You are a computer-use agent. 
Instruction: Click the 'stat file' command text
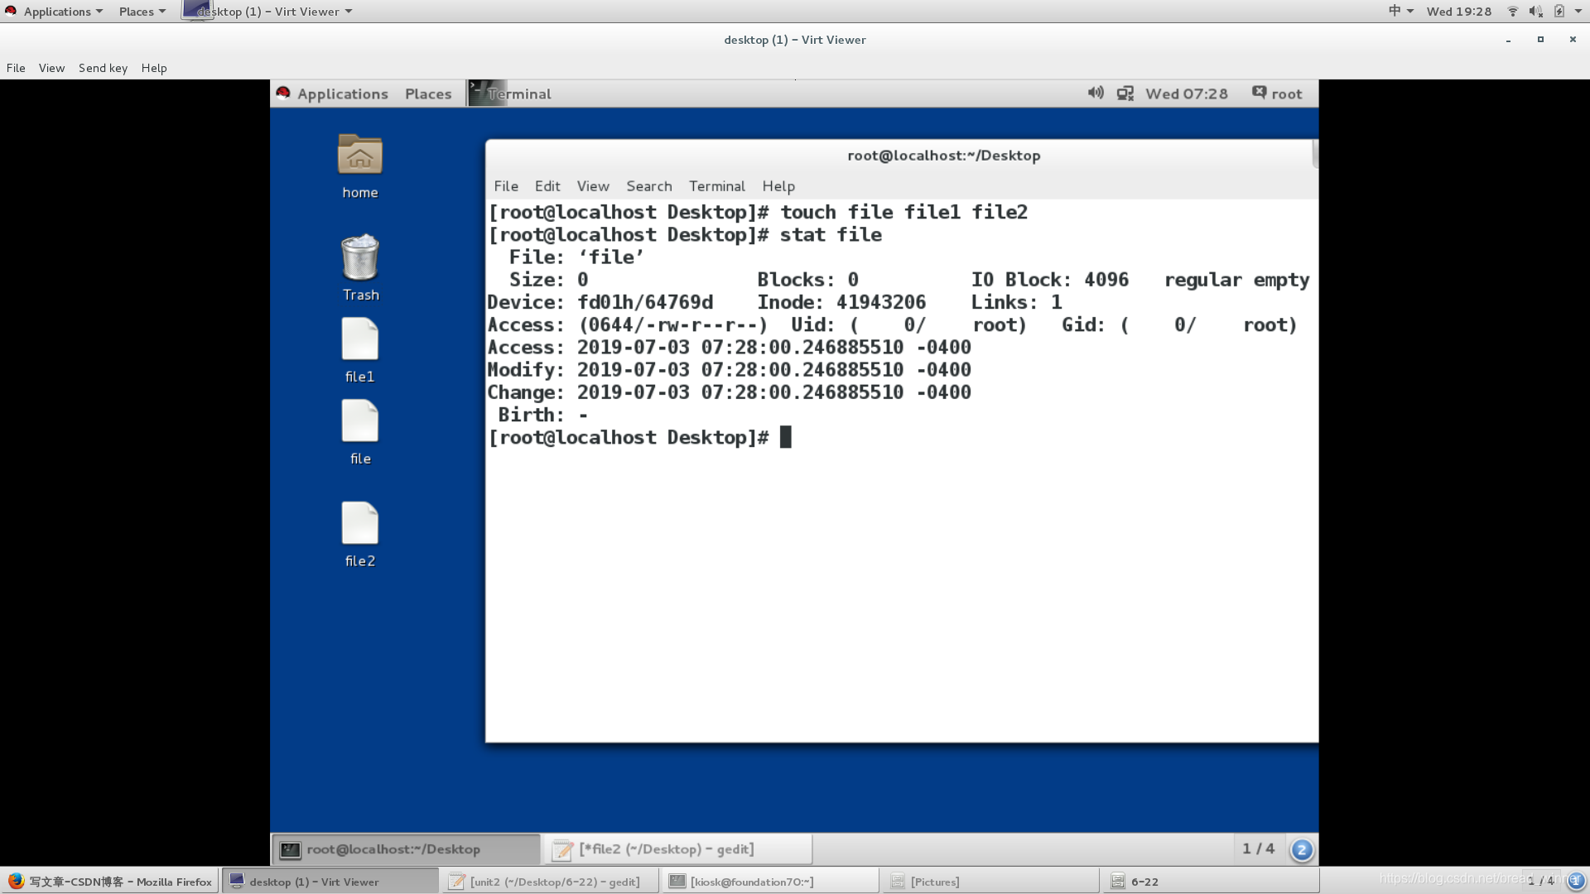coord(831,235)
